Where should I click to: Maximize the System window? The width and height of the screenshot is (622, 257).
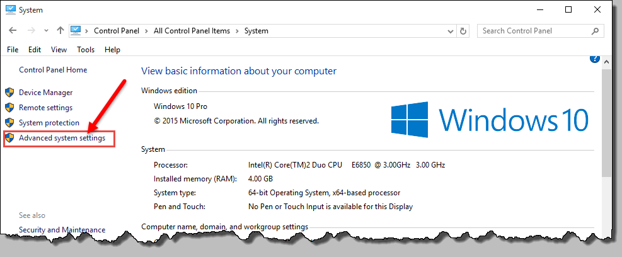pyautogui.click(x=568, y=10)
